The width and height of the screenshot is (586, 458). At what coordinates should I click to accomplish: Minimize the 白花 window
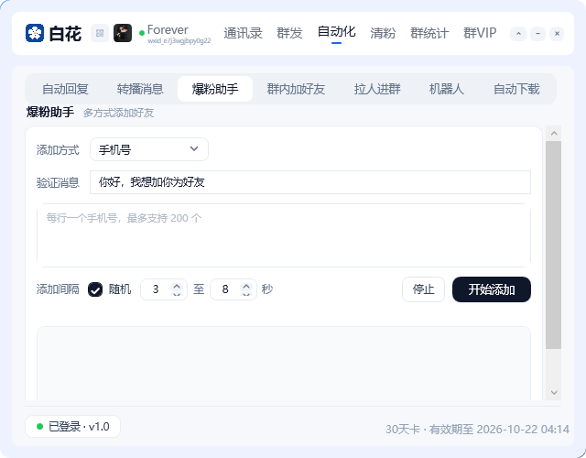pyautogui.click(x=537, y=34)
